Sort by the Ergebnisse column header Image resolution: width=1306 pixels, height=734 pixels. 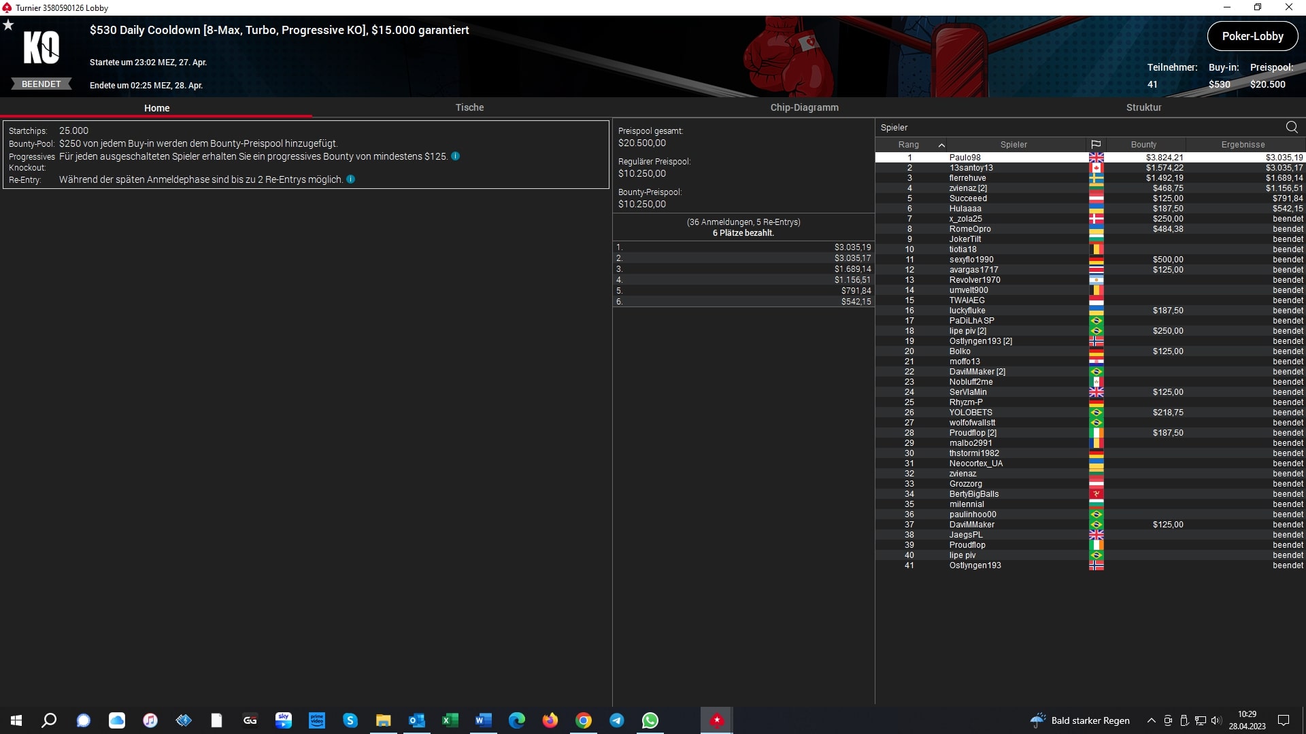click(x=1243, y=145)
